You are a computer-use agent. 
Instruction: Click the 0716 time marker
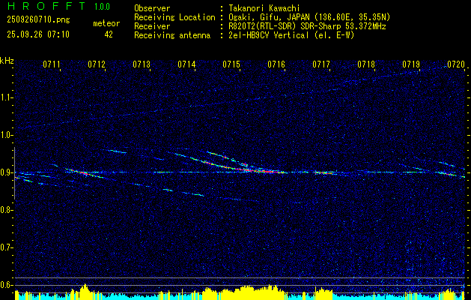276,64
